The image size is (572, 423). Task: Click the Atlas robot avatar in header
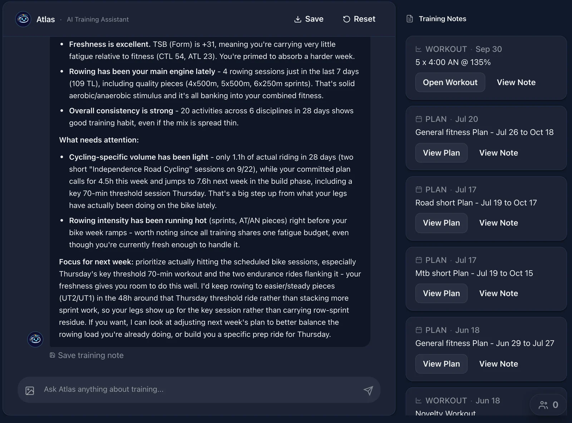(23, 19)
